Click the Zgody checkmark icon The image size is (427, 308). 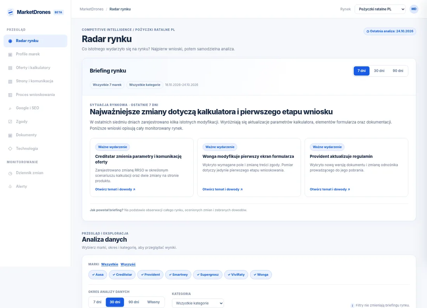[x=10, y=122]
